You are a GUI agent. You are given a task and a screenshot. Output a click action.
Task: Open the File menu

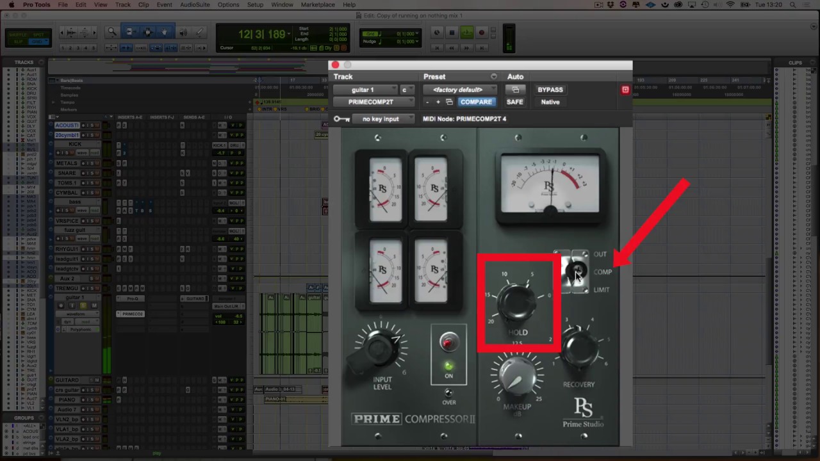tap(63, 4)
